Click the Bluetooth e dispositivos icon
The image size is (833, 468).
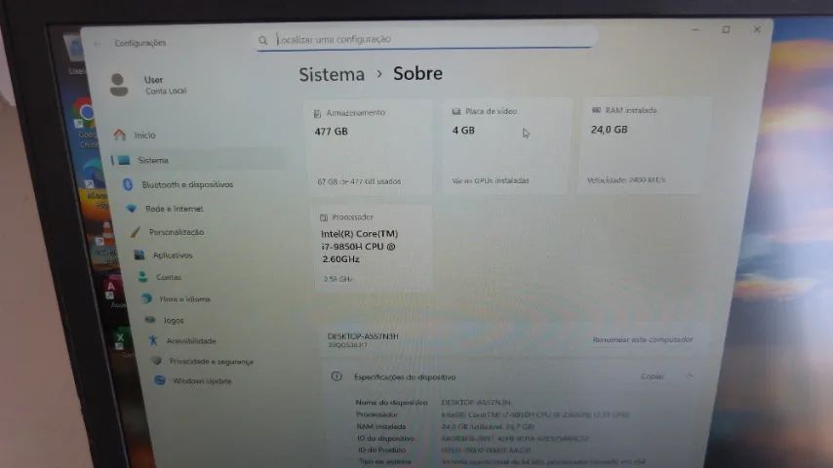(128, 184)
